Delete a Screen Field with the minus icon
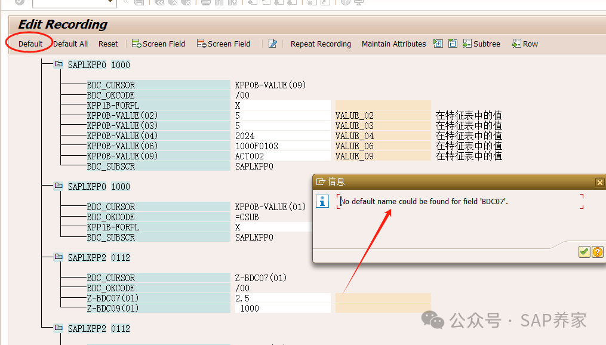Image resolution: width=606 pixels, height=345 pixels. click(x=223, y=44)
